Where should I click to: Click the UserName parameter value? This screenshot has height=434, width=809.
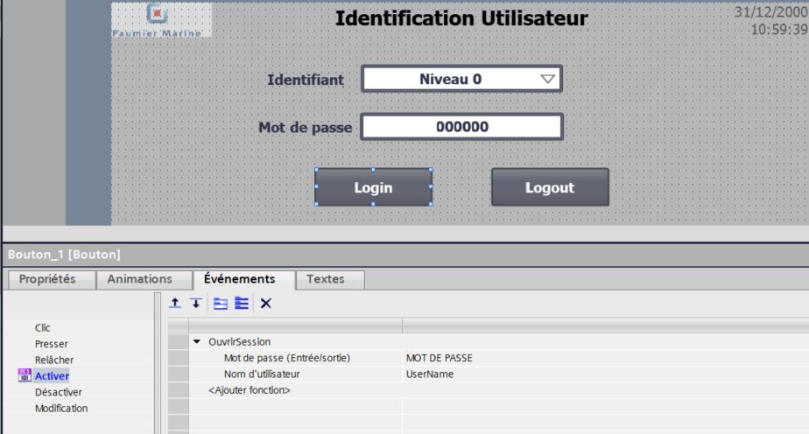[x=429, y=374]
